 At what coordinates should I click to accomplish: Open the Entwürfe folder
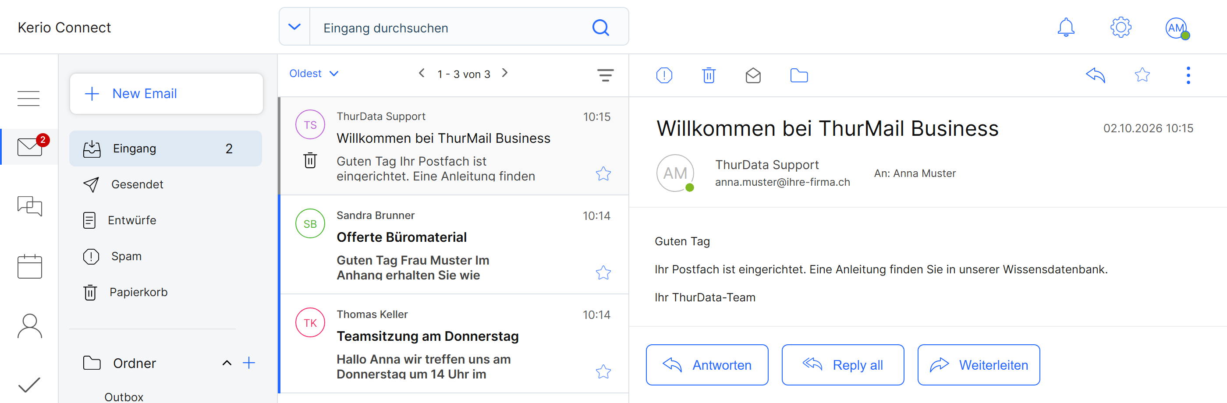click(165, 220)
